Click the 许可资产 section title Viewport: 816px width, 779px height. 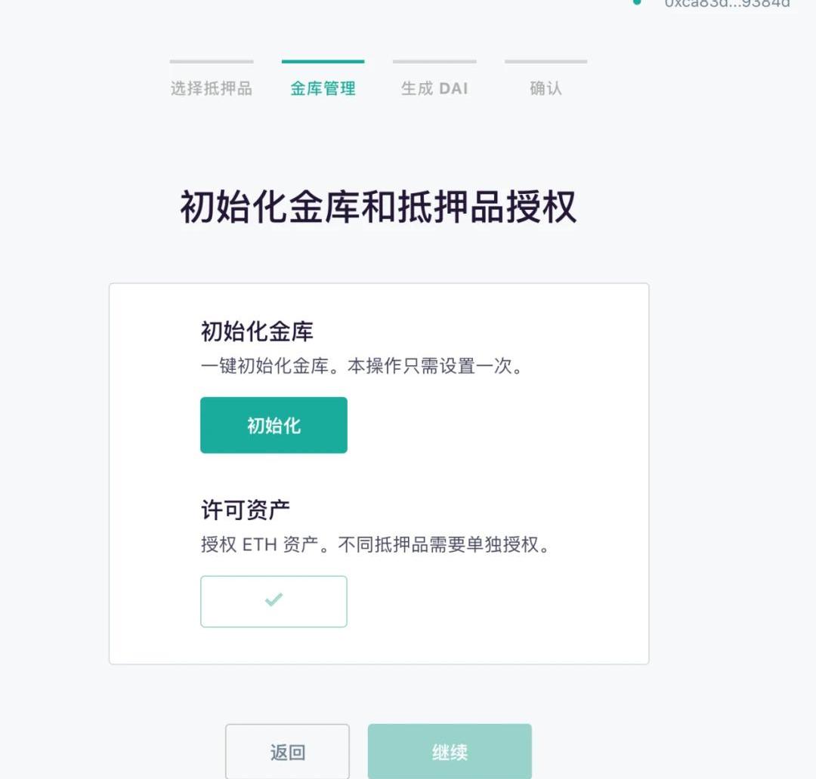246,510
